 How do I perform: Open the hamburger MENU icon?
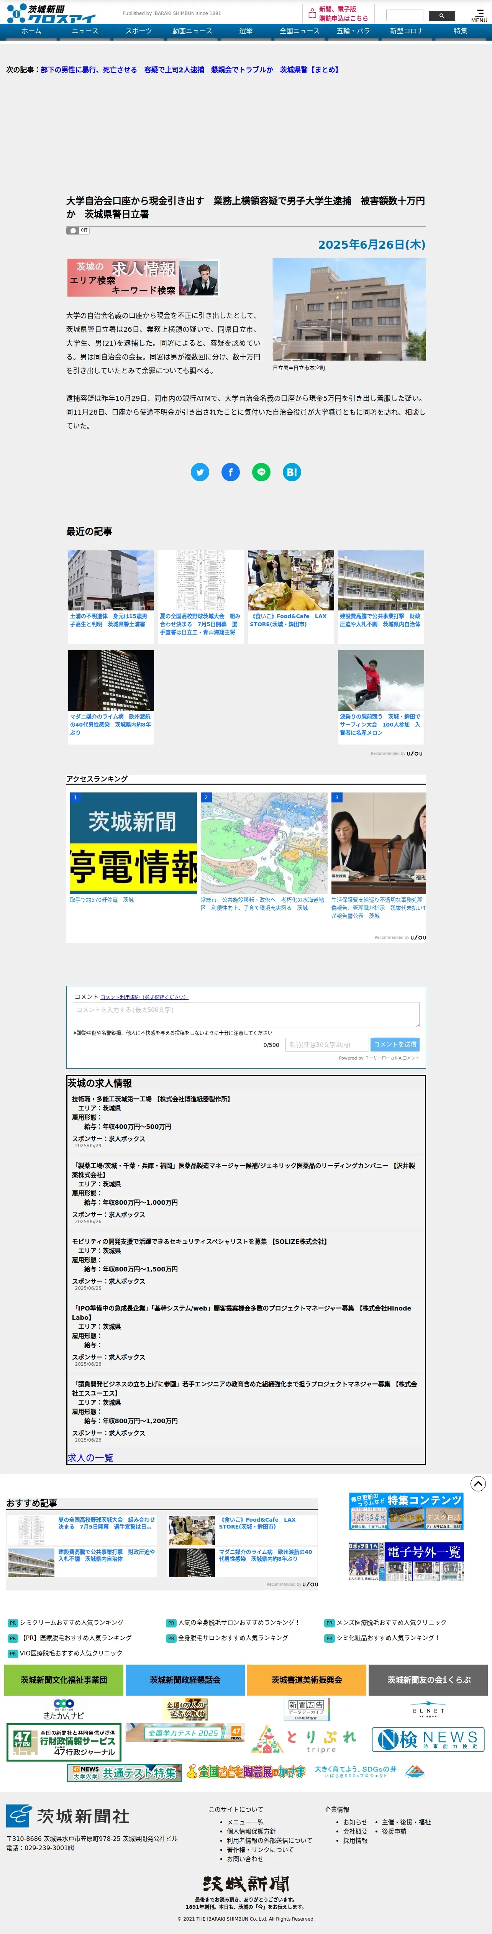pyautogui.click(x=479, y=15)
